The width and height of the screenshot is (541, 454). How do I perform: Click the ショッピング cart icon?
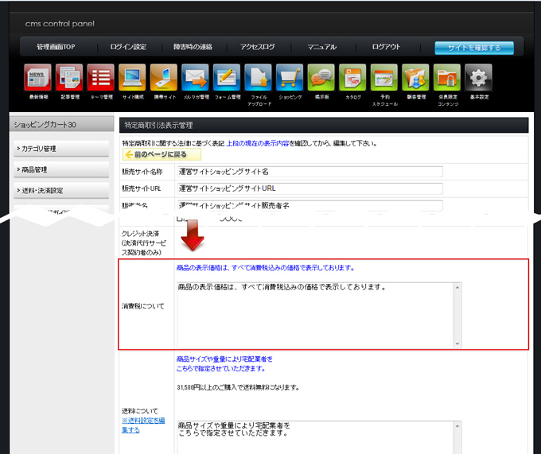(290, 78)
